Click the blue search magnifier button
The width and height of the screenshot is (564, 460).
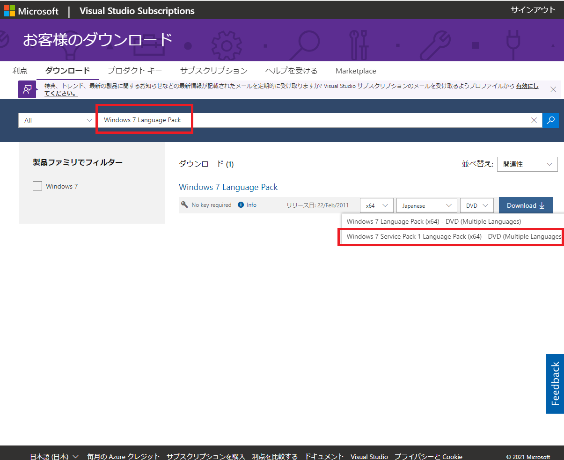(x=550, y=120)
